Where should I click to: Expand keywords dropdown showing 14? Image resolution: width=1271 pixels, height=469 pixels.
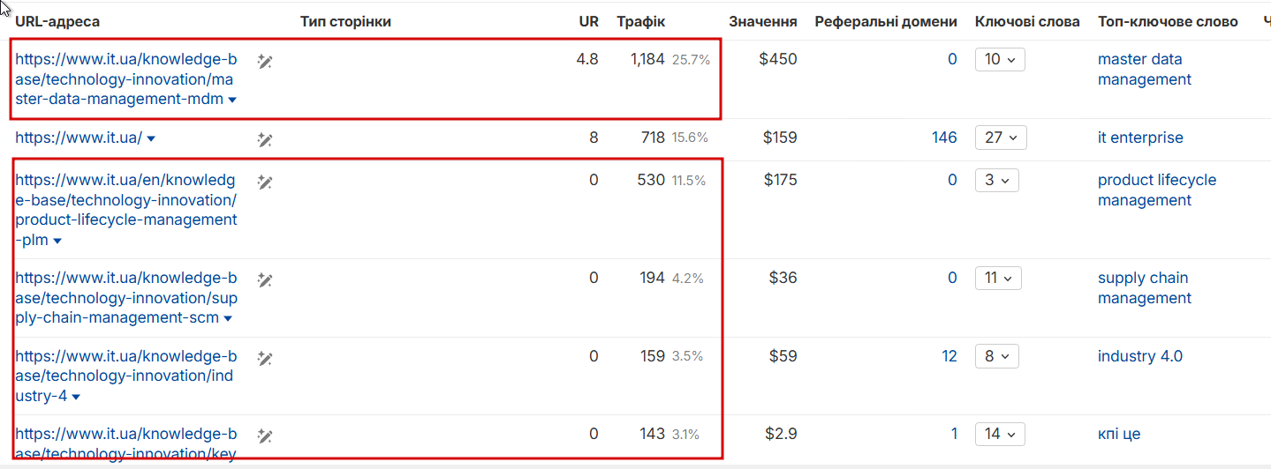(x=1000, y=434)
